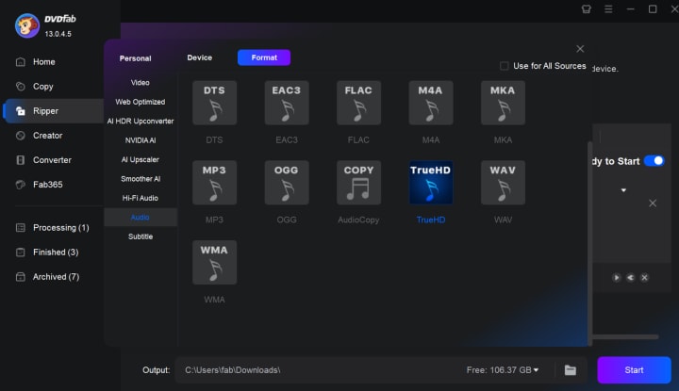
Task: Select the MP3 format icon
Action: click(x=214, y=183)
